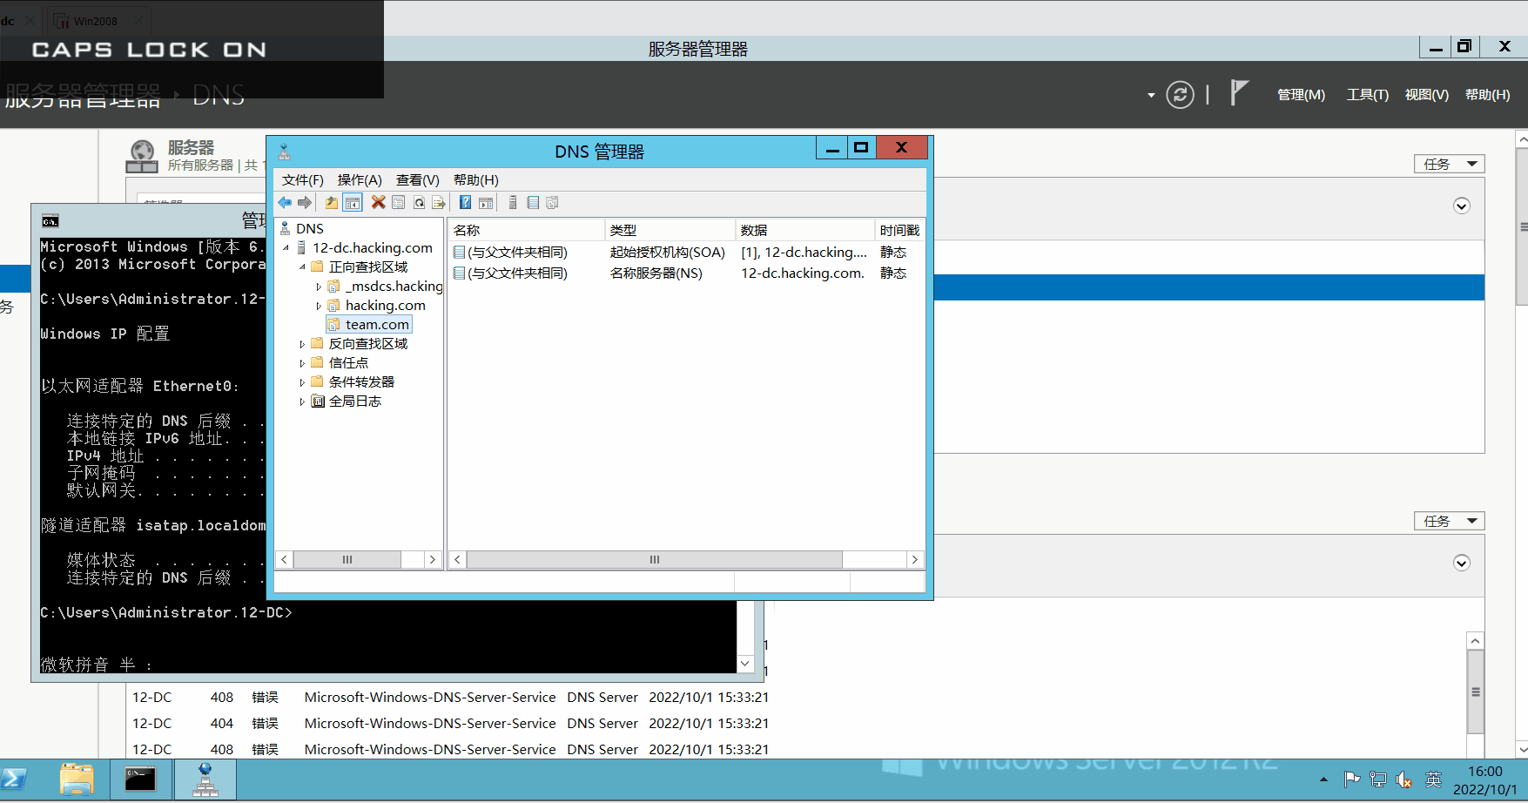The image size is (1528, 803).
Task: Launch PowerShell from the taskbar
Action: (x=14, y=779)
